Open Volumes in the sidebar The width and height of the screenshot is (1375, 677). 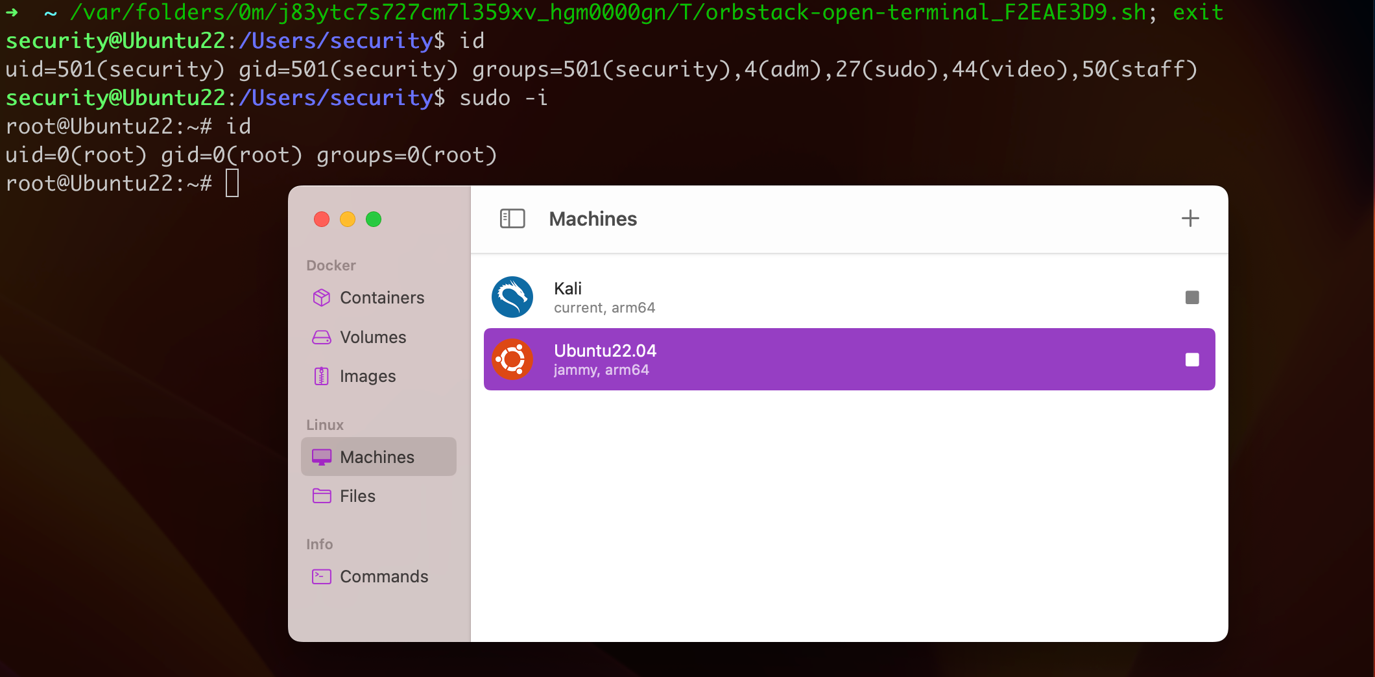(379, 337)
